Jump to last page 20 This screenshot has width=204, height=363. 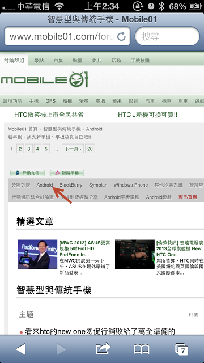90,149
